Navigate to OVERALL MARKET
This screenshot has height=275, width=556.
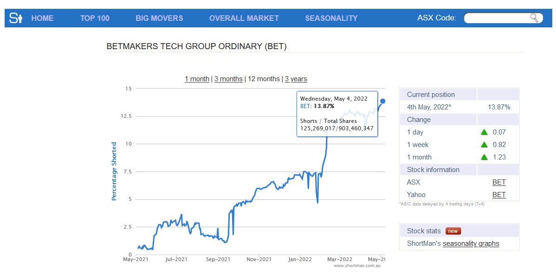[244, 18]
